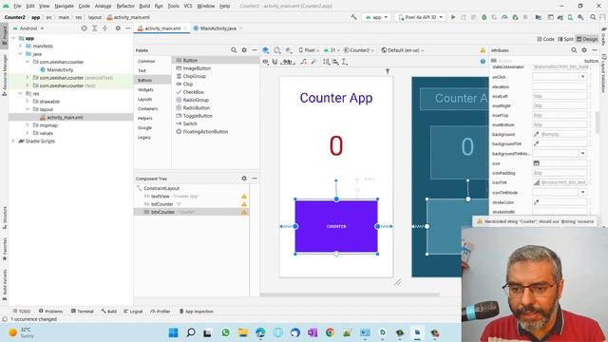Open iconTintMode attribute dropdown
608x342 pixels.
tap(582, 192)
